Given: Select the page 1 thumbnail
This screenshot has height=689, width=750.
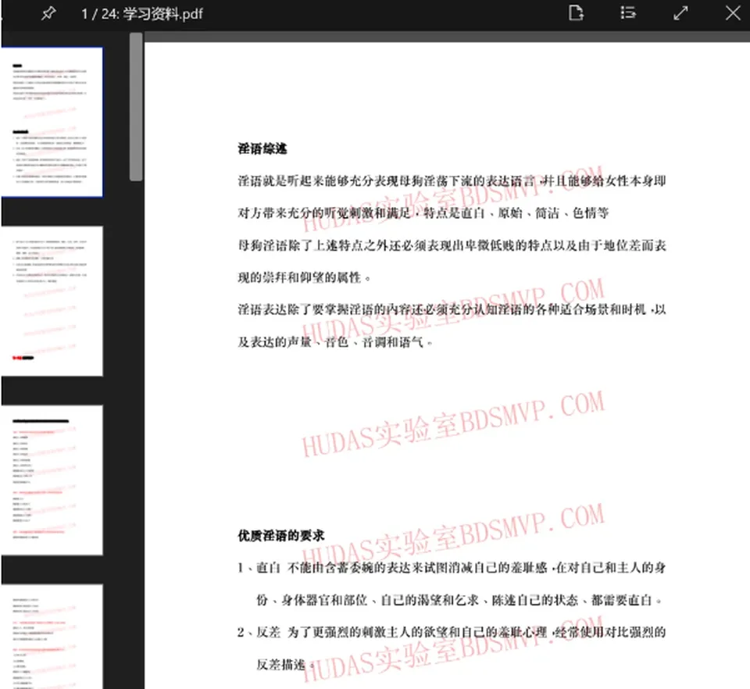Looking at the screenshot, I should [52, 122].
